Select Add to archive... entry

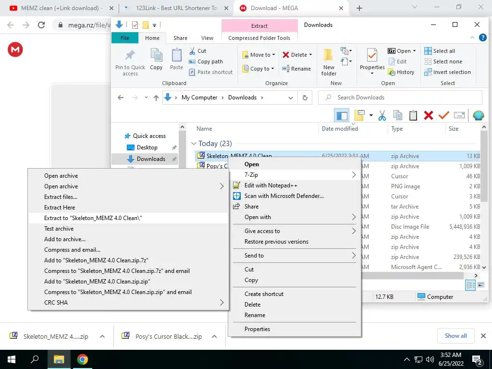coord(128,239)
